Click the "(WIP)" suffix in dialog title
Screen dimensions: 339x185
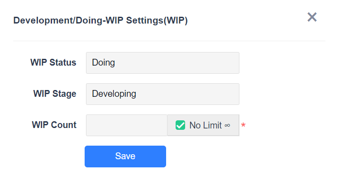(x=177, y=21)
